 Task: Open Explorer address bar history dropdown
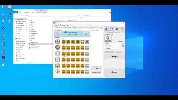coord(76,15)
